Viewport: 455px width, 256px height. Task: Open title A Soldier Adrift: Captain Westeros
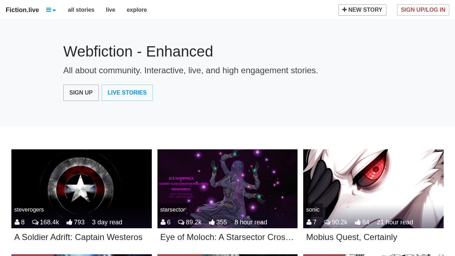point(78,237)
